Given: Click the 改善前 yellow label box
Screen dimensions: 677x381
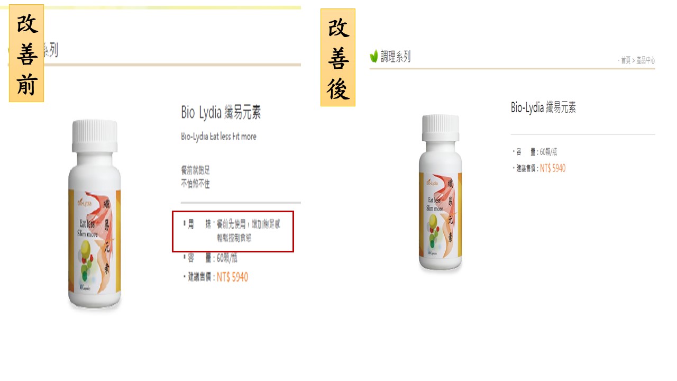Looking at the screenshot, I should click(26, 53).
